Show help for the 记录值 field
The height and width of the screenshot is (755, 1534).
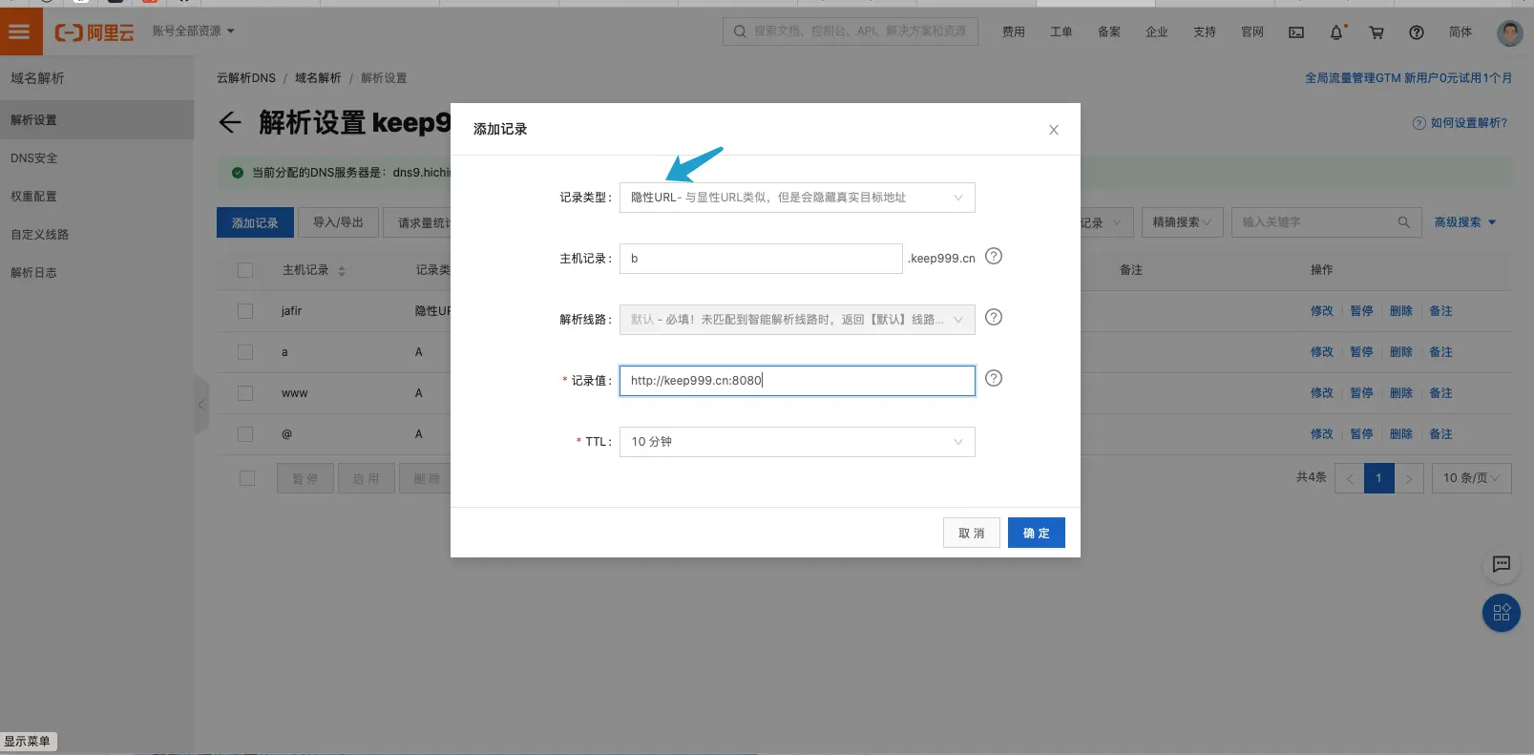click(x=994, y=378)
